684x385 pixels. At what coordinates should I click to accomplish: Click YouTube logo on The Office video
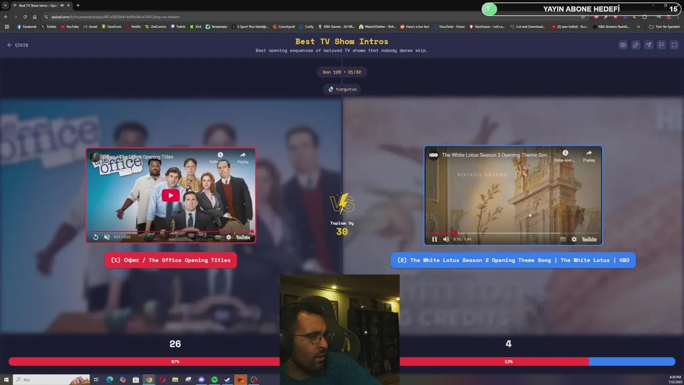(243, 237)
